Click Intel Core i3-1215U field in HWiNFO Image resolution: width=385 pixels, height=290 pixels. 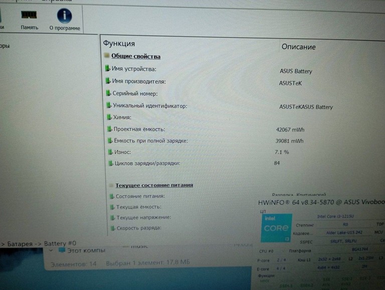click(335, 216)
